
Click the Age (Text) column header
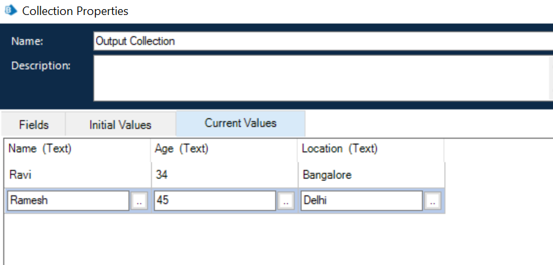point(181,149)
